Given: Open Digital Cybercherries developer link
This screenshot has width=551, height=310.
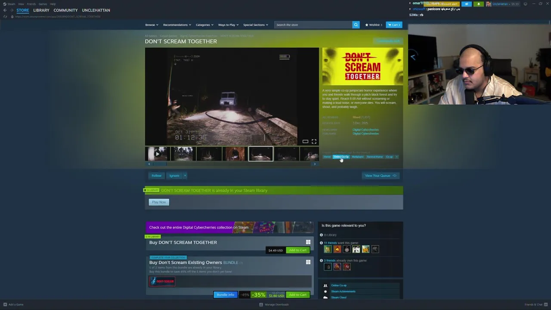Looking at the screenshot, I should click(365, 130).
